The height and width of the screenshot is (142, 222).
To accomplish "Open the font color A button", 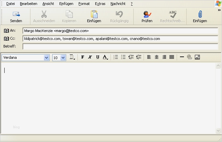I will coord(105,57).
